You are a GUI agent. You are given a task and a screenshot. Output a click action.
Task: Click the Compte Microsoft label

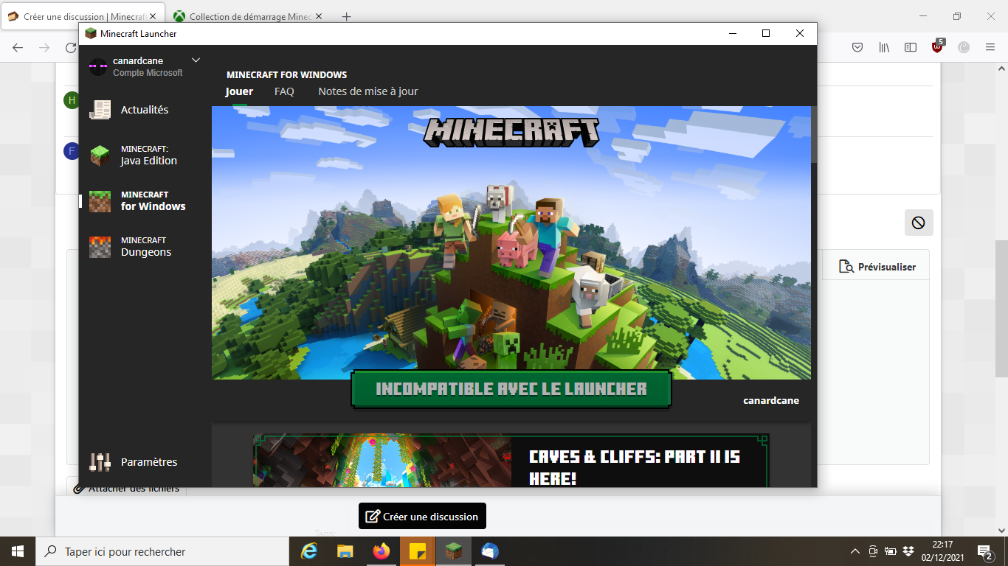148,73
